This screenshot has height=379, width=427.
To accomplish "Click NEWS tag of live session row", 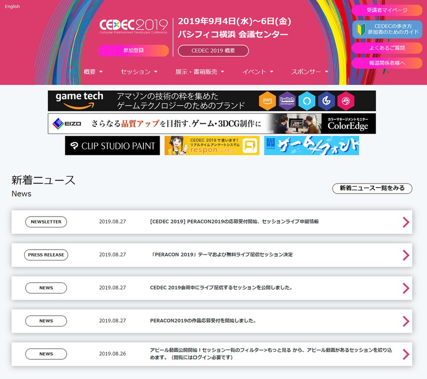I will pyautogui.click(x=46, y=288).
